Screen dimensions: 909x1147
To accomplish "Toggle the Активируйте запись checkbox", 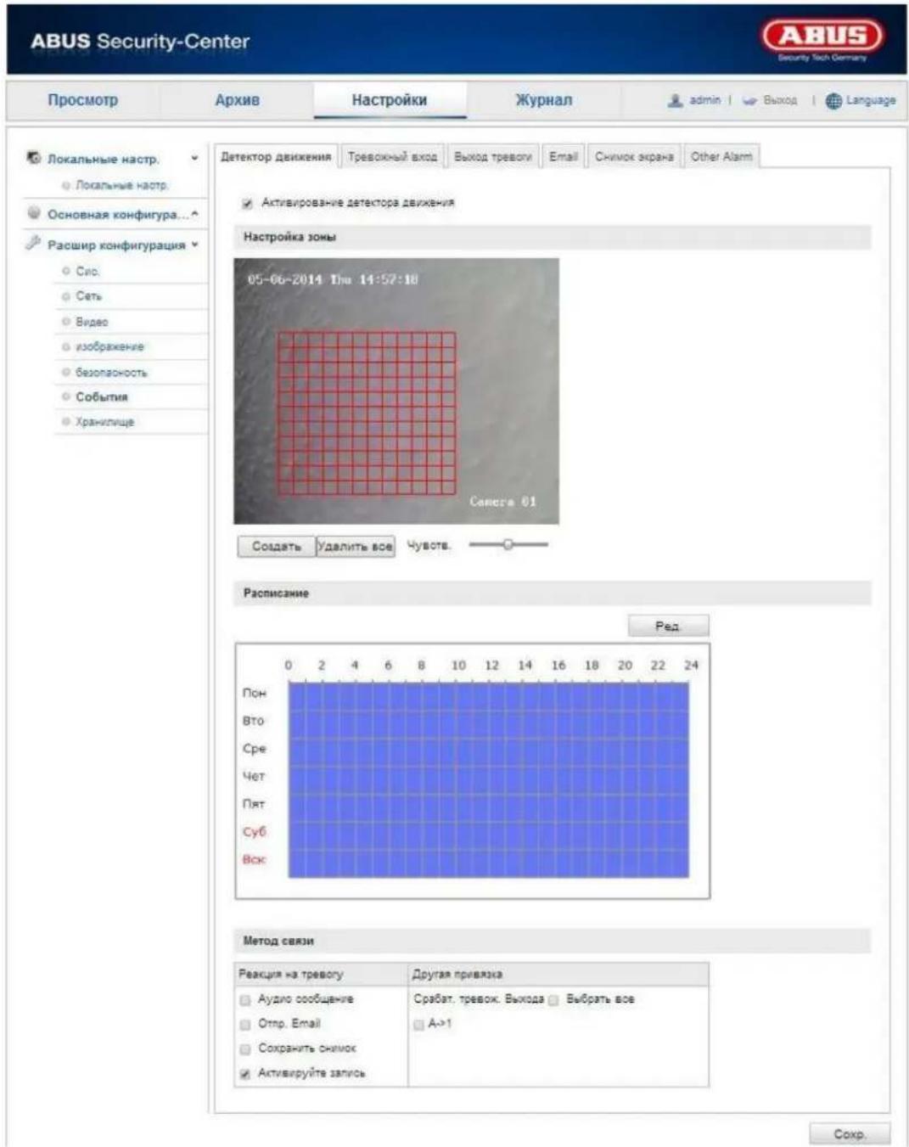I will coord(245,1074).
